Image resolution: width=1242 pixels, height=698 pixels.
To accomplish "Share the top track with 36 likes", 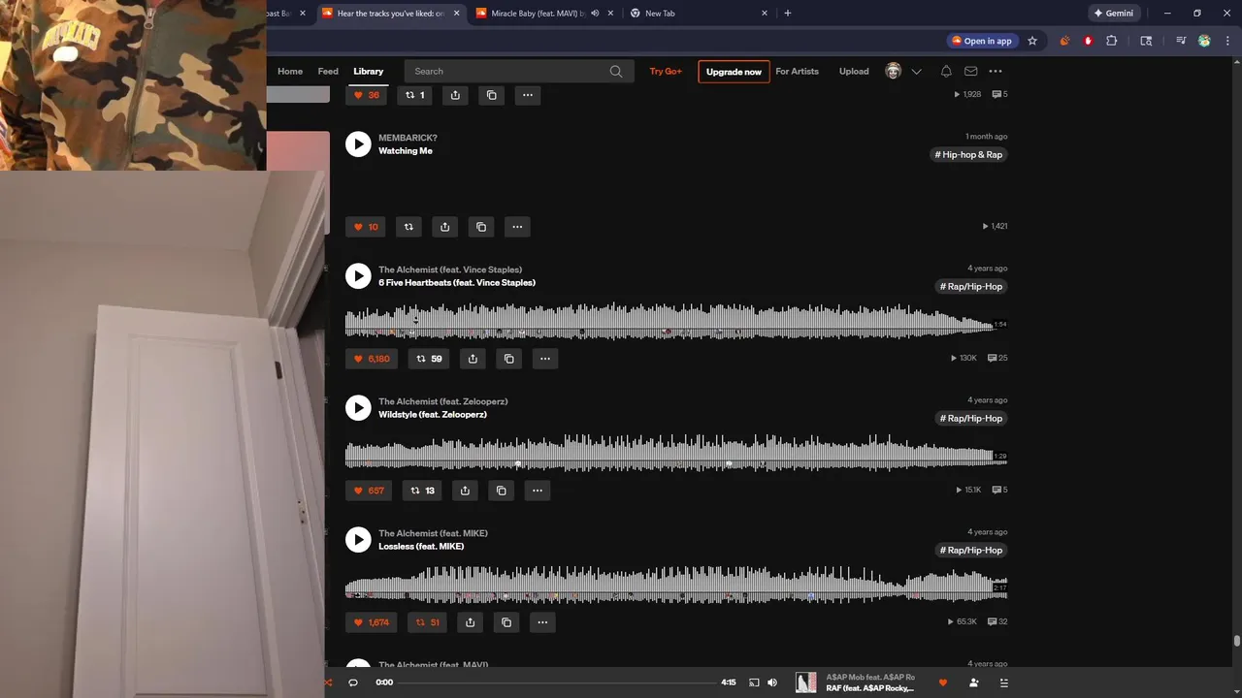I will 455,95.
